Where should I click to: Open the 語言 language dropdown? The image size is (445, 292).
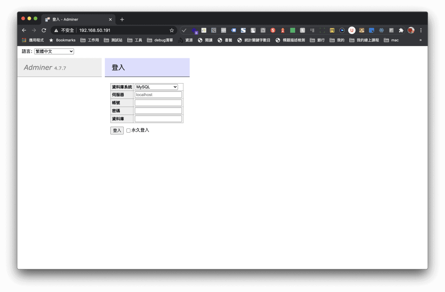tap(54, 51)
